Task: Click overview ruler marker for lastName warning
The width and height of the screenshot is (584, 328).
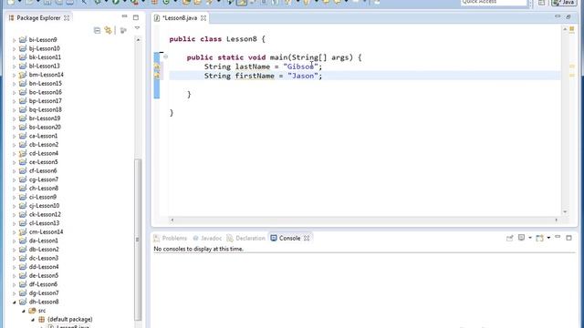Action: 572,67
